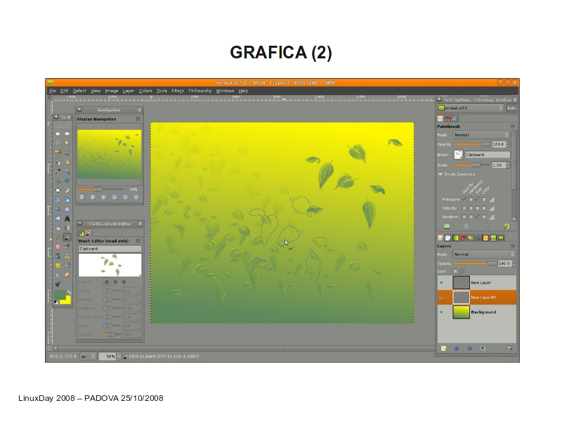Click the new layer icon in Layers panel
The width and height of the screenshot is (562, 422).
pos(443,348)
